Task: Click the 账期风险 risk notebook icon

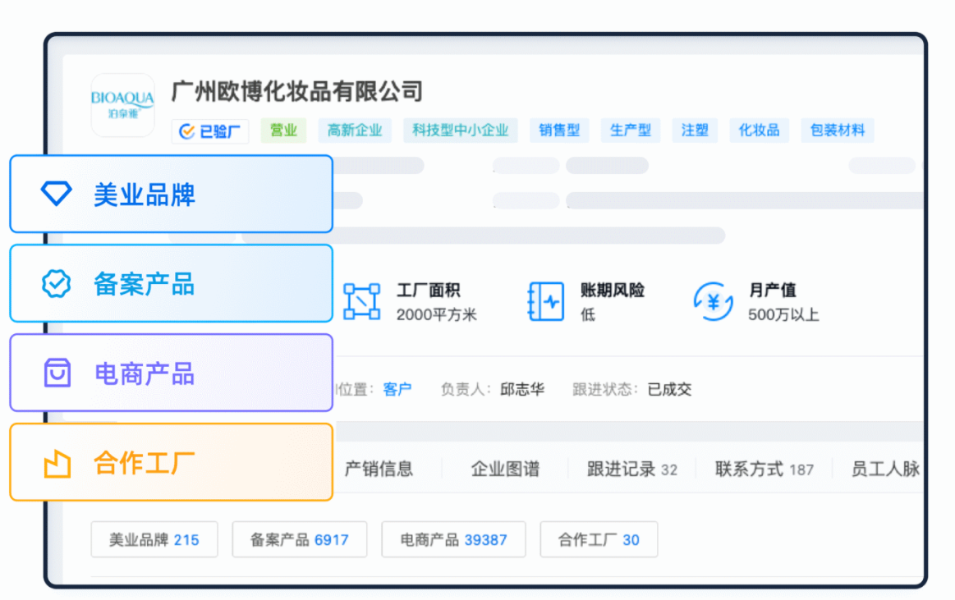Action: coord(545,301)
